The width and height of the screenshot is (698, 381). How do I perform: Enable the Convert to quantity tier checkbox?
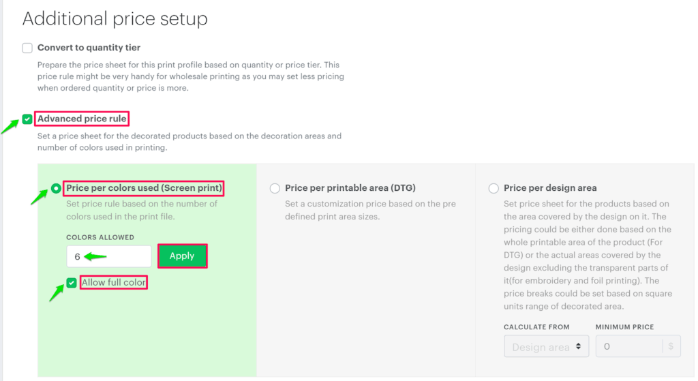27,48
